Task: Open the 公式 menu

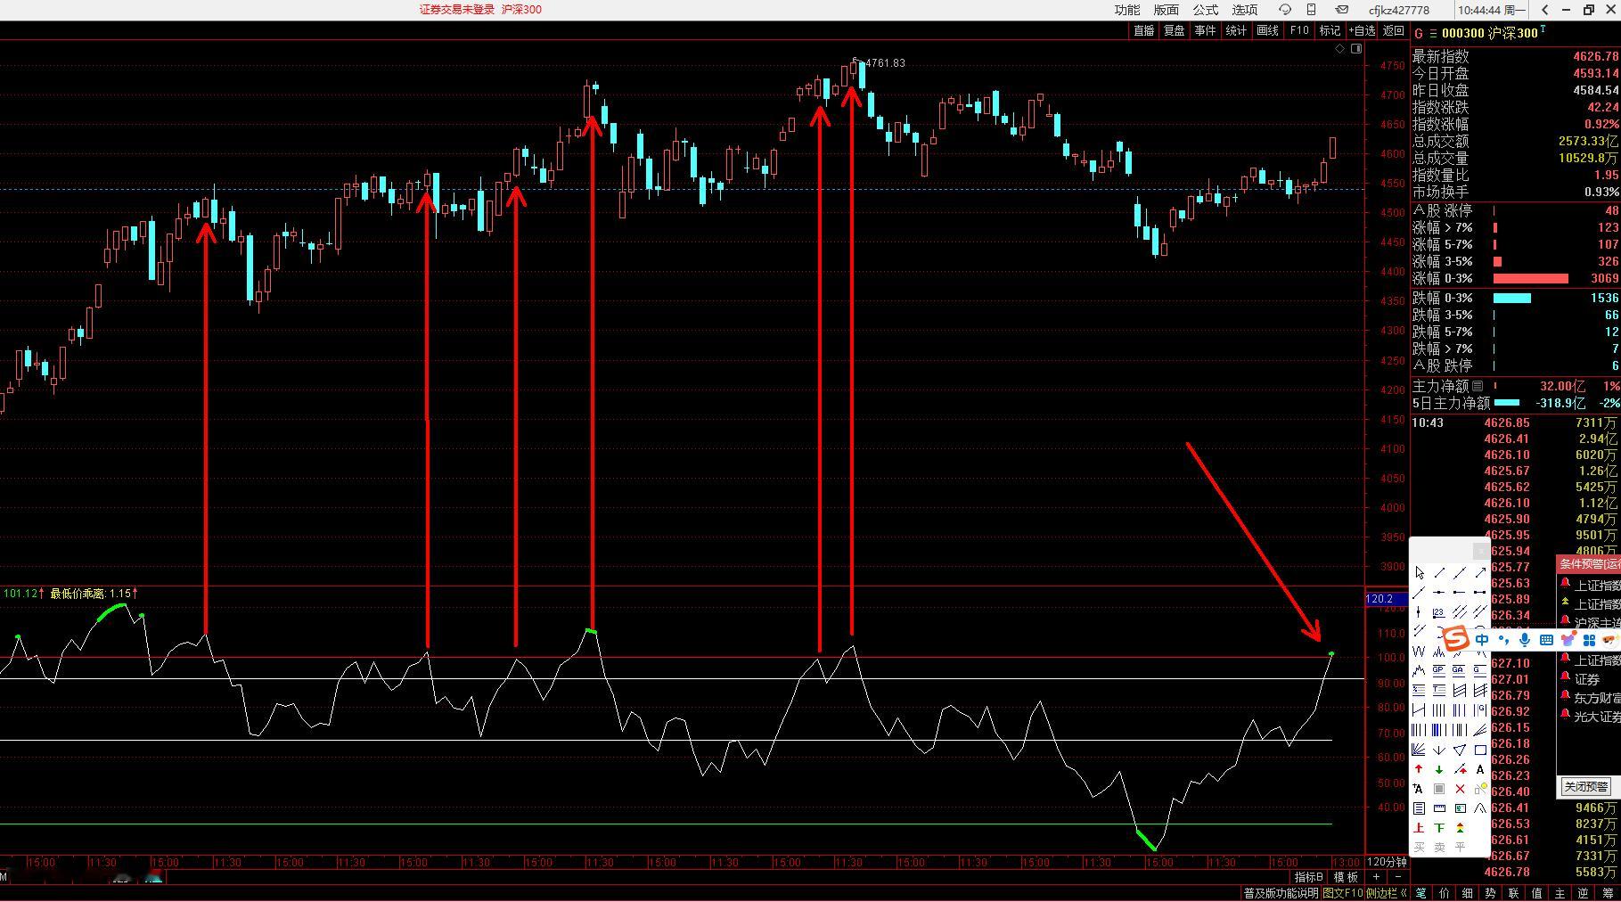Action: (x=1205, y=10)
